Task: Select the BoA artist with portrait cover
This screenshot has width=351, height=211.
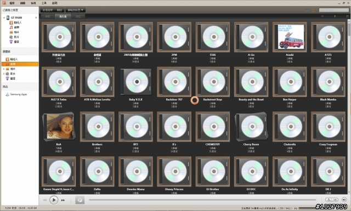Action: tap(59, 126)
